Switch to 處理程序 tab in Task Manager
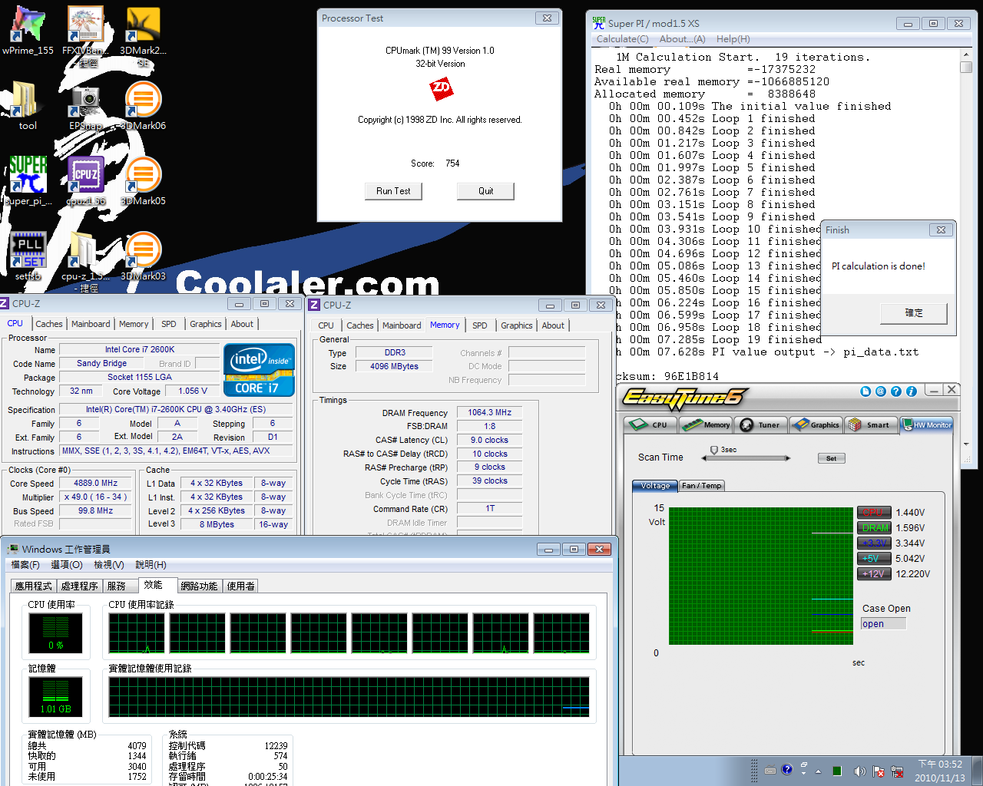Viewport: 983px width, 786px height. [x=79, y=586]
